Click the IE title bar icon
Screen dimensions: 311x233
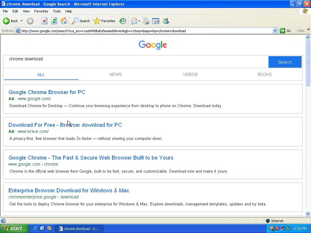(x=3, y=4)
